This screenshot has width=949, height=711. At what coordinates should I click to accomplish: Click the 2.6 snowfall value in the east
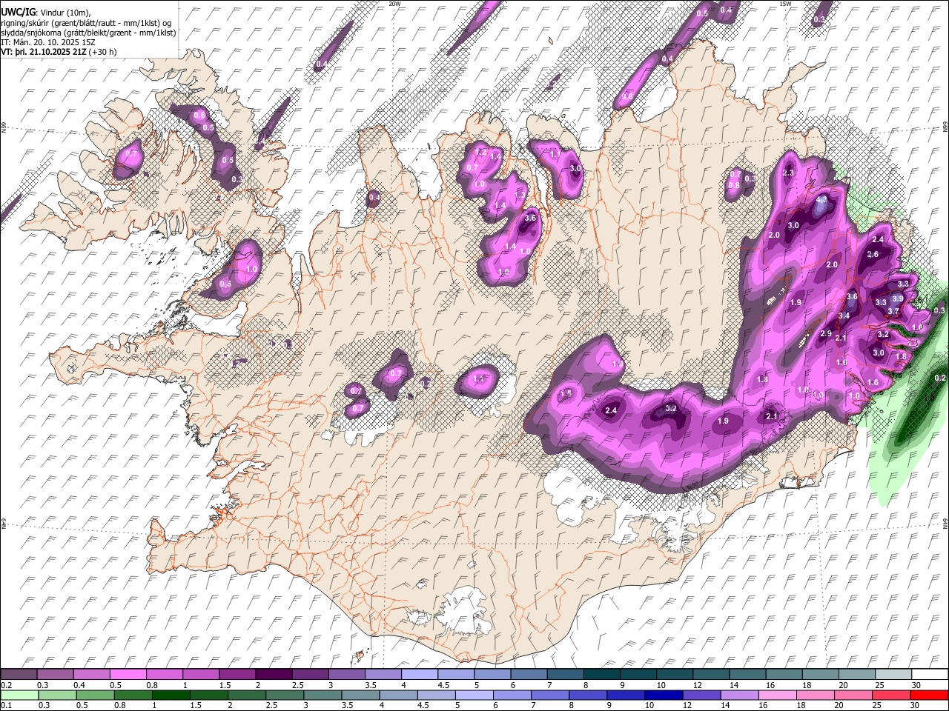(873, 255)
